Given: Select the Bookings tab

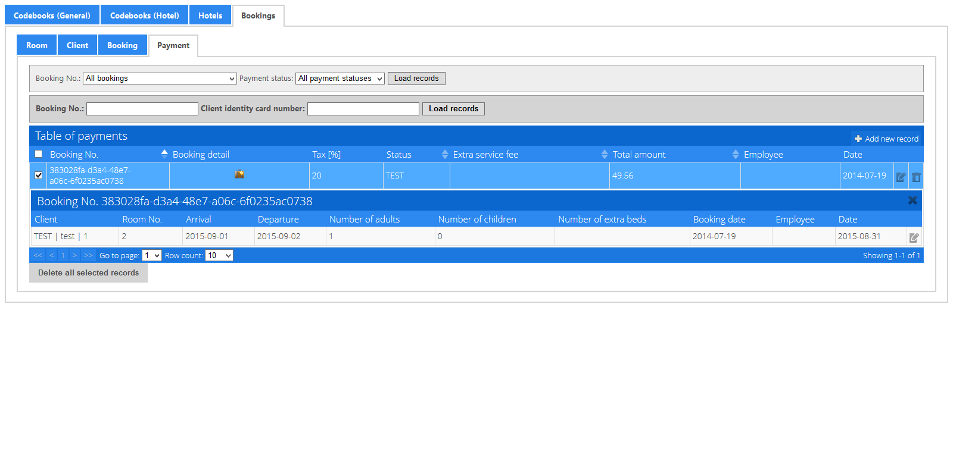Looking at the screenshot, I should [258, 15].
